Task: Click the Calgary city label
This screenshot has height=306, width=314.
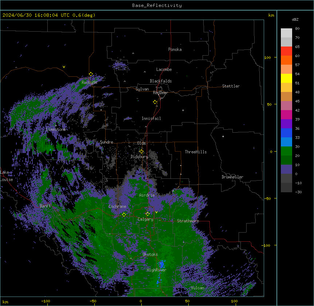Action: 146,219
